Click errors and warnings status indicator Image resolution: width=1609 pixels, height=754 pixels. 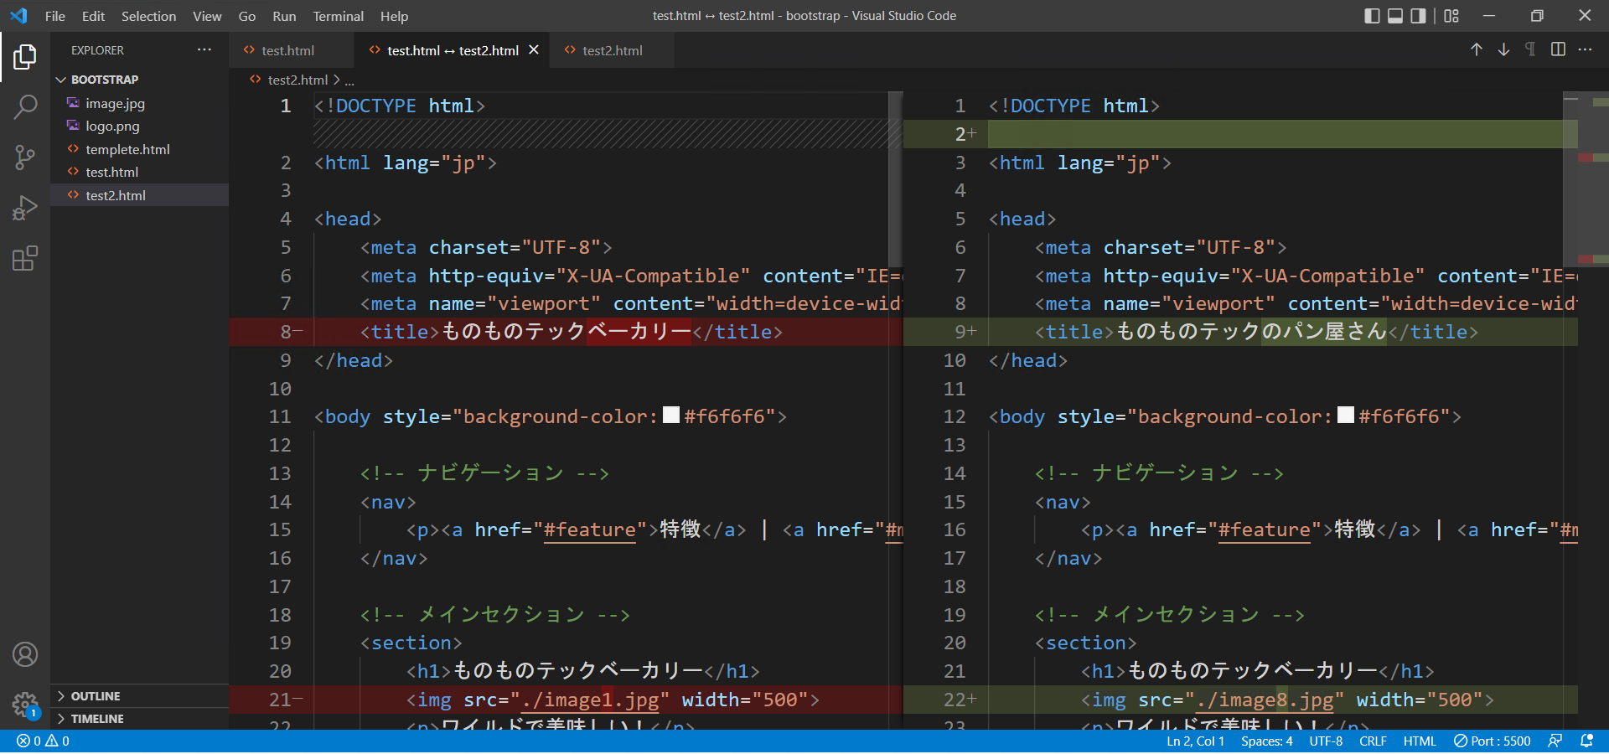(44, 741)
